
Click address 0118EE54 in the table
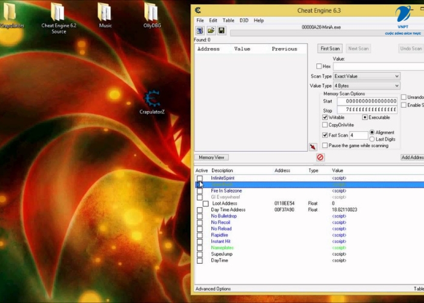click(x=285, y=204)
